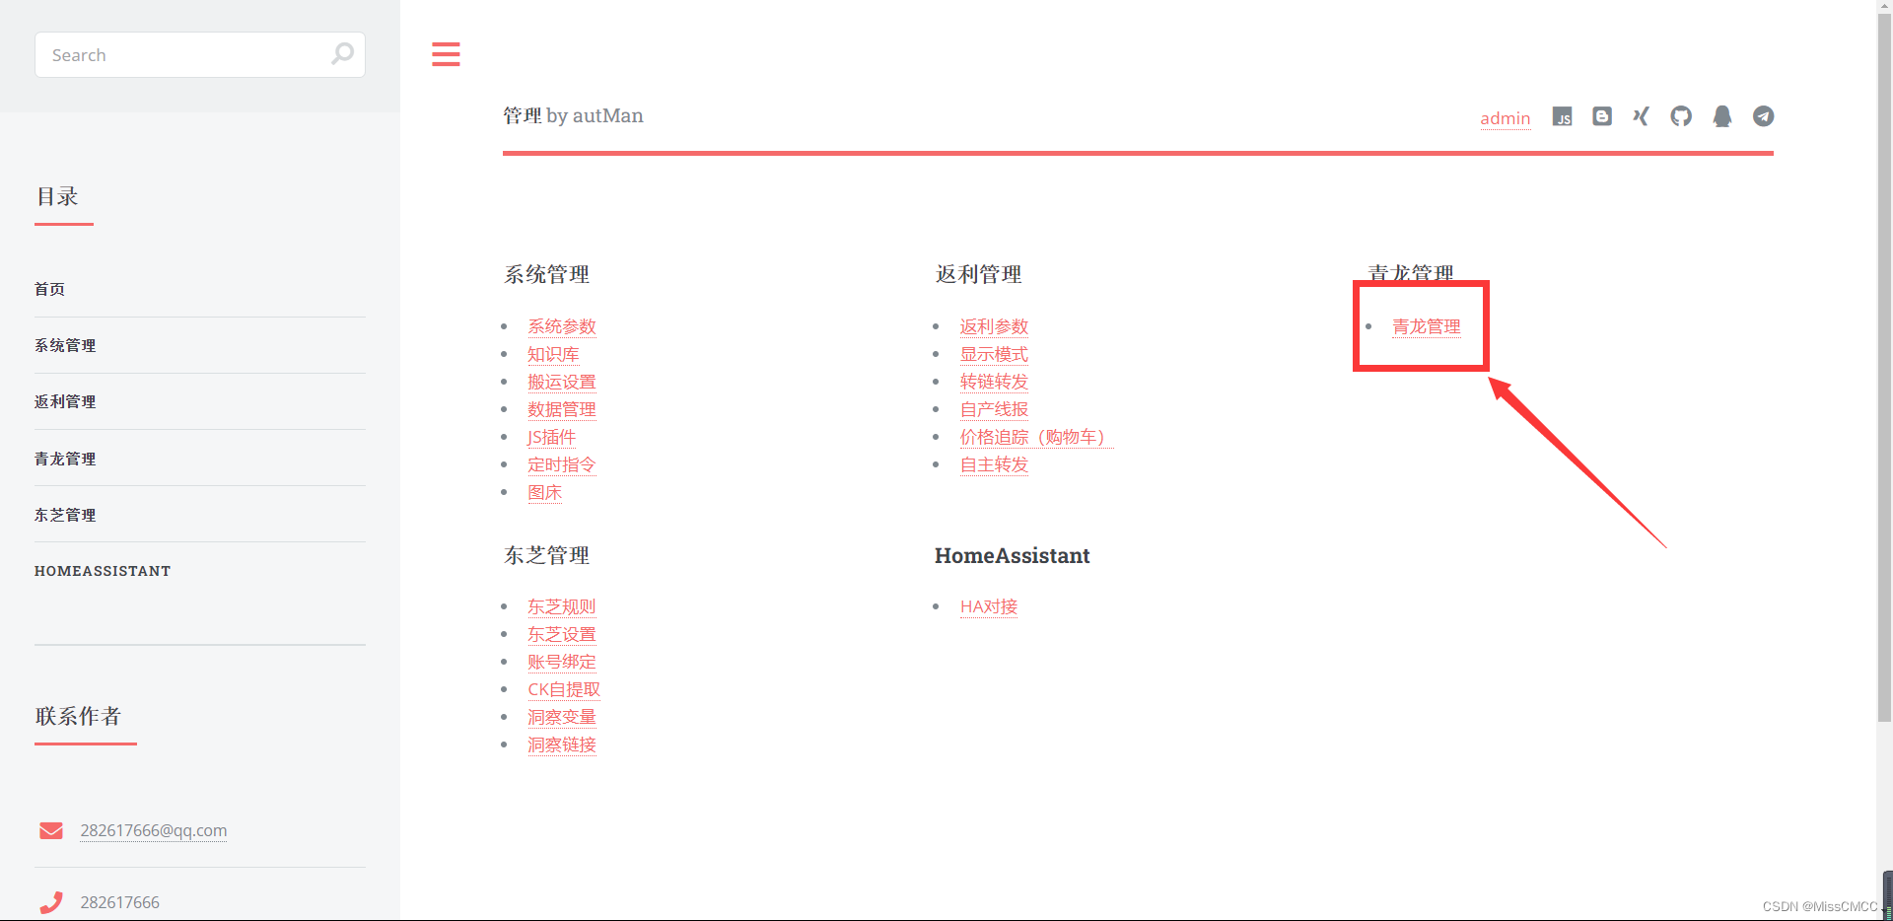Click the 282617666 phone number text
Screen dimensions: 1893x921
coord(120,902)
